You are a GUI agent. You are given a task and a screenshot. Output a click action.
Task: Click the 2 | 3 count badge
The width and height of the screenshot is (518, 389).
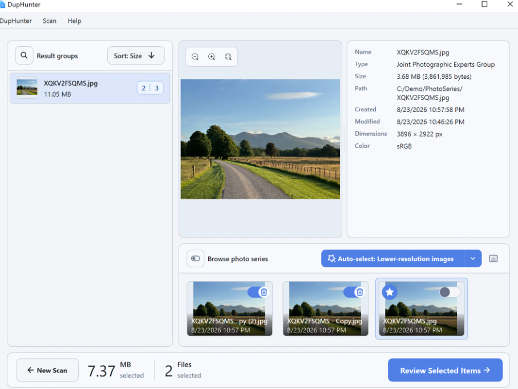pos(150,89)
